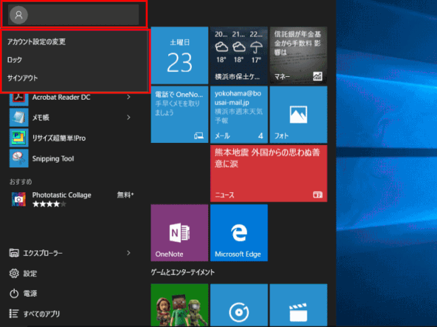Click the おすすめ section label
The image size is (437, 327).
[x=21, y=182]
